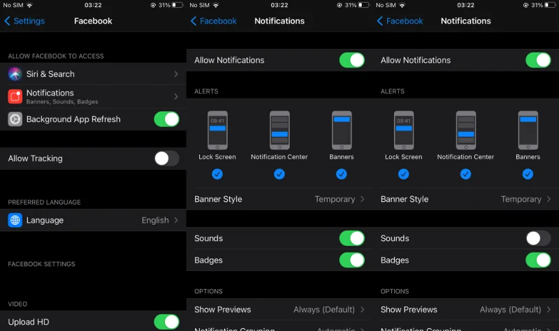Disable Badges on the right screen
This screenshot has width=559, height=331.
[538, 260]
